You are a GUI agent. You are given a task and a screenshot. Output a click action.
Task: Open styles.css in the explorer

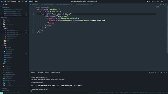tap(9, 60)
